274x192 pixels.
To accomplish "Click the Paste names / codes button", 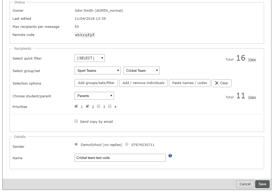I will pos(190,83).
